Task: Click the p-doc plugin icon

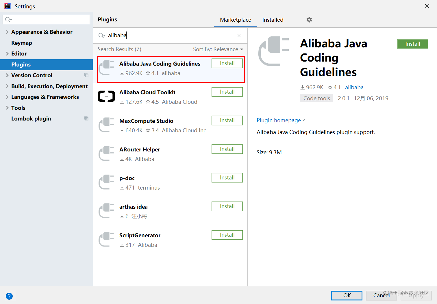Action: pyautogui.click(x=106, y=182)
